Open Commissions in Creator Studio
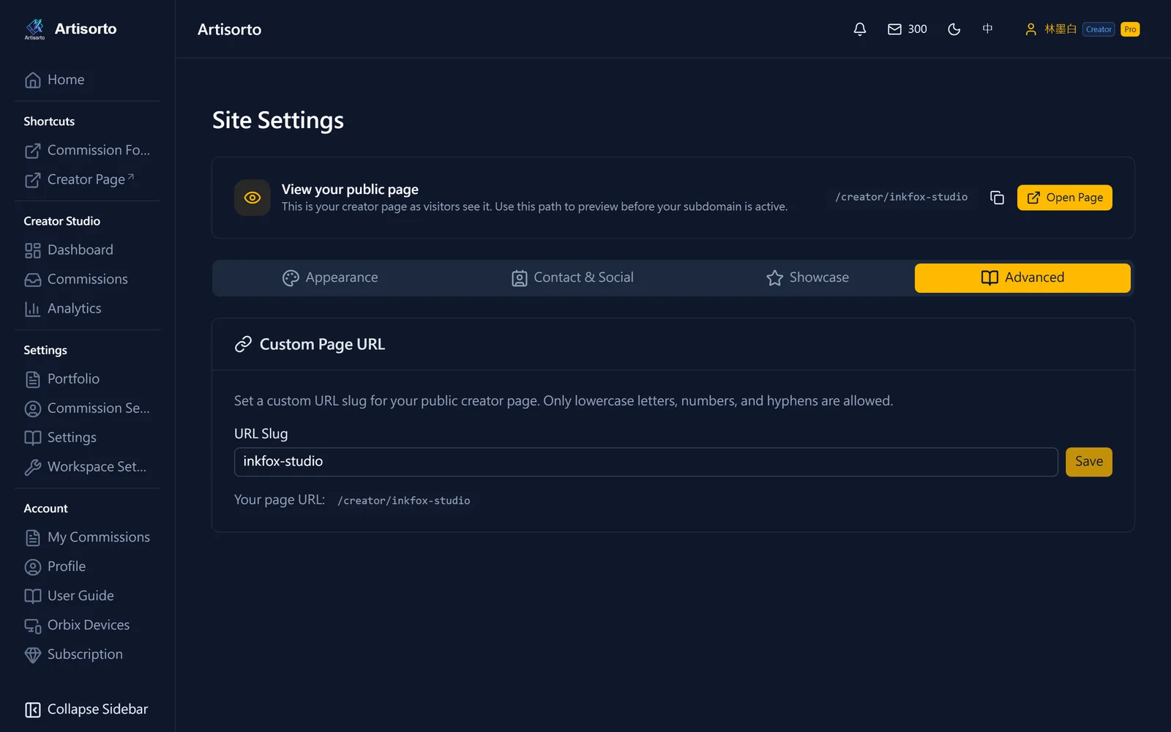1171x732 pixels. coord(88,279)
